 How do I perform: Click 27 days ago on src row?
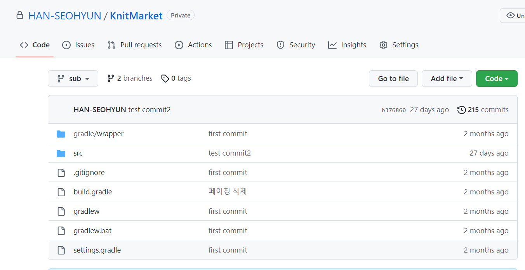click(x=489, y=153)
